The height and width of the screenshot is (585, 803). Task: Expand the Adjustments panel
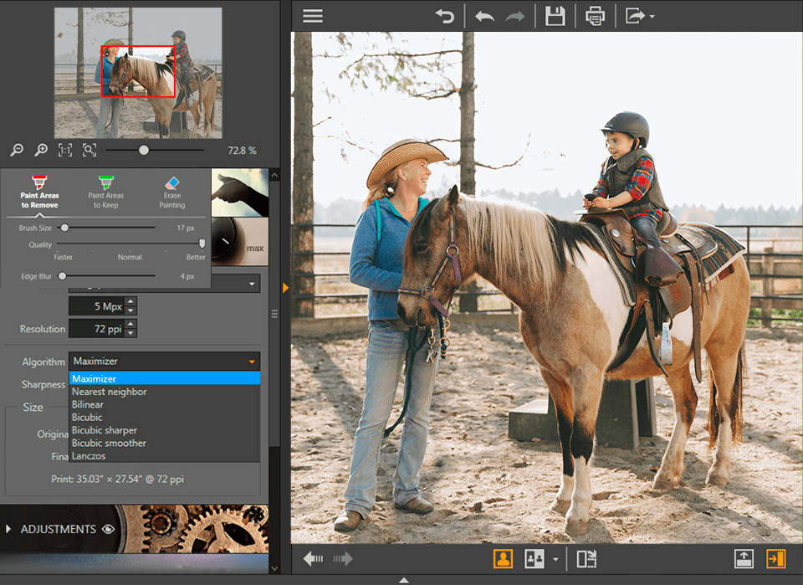(x=10, y=529)
